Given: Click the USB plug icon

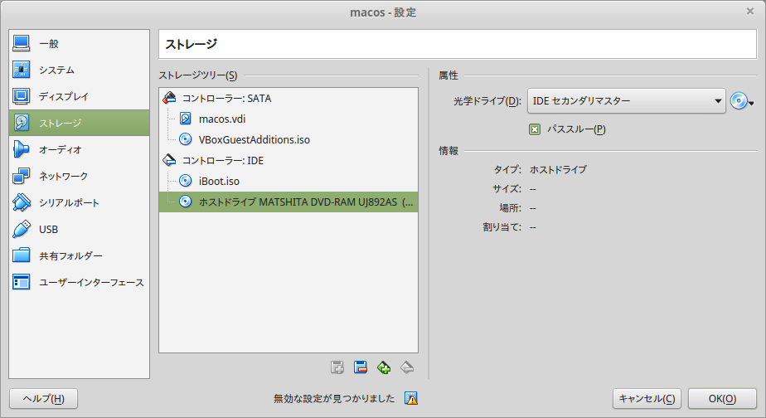Looking at the screenshot, I should [22, 229].
